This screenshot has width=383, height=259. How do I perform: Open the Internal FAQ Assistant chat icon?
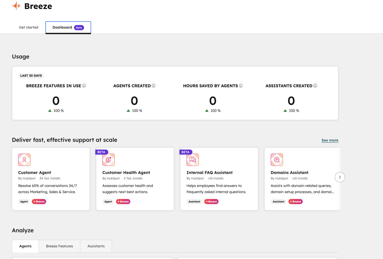[193, 160]
